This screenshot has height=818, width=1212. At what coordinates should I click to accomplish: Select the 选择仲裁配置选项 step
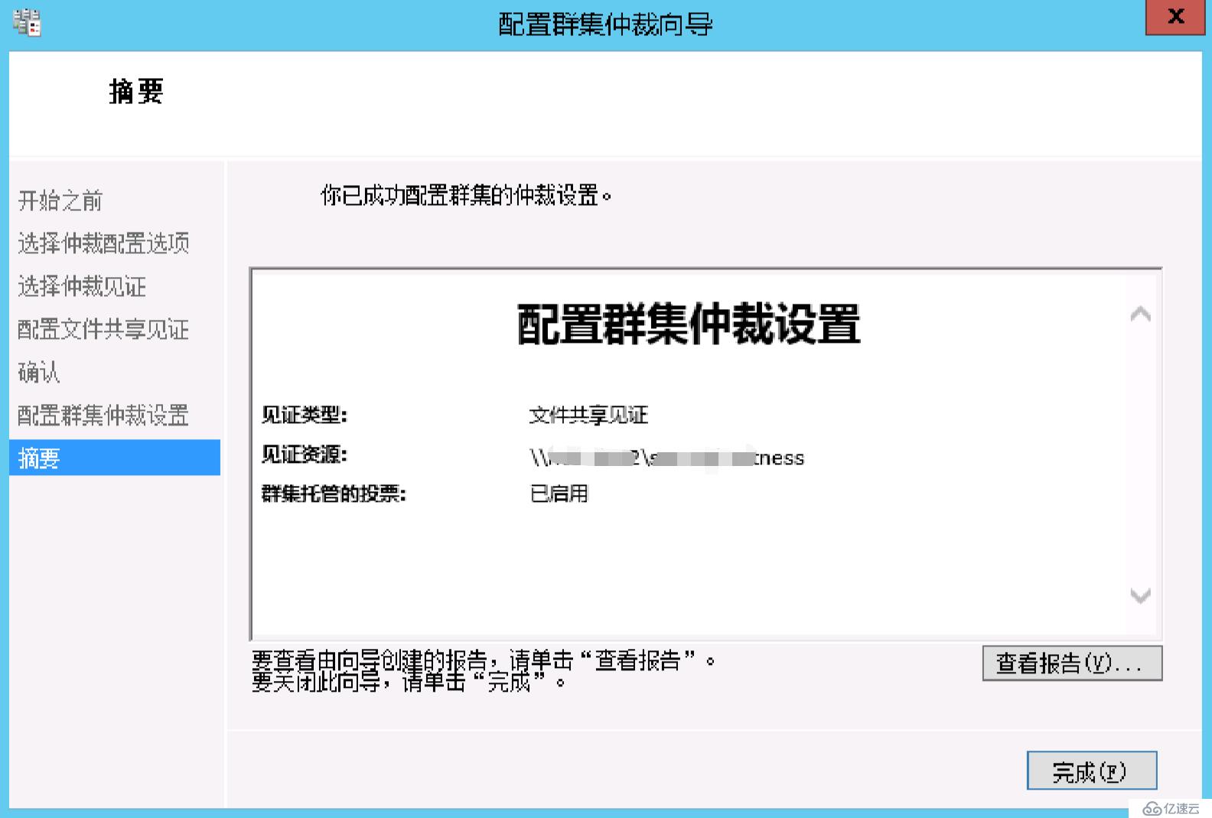[x=103, y=243]
